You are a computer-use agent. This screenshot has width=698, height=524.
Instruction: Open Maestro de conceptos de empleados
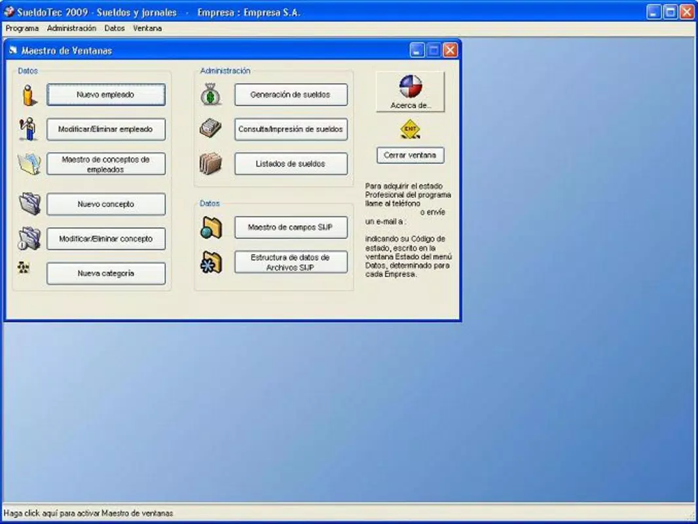(106, 164)
